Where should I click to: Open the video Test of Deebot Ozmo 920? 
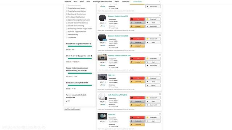point(137,39)
